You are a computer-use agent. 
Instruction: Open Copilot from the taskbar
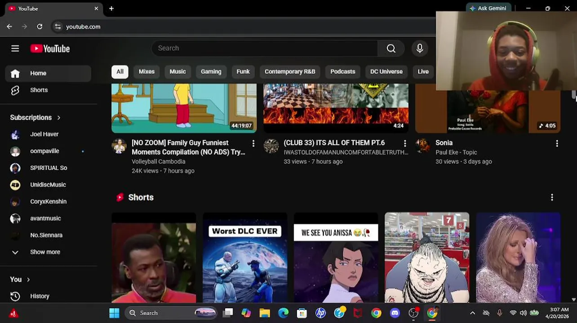click(246, 313)
